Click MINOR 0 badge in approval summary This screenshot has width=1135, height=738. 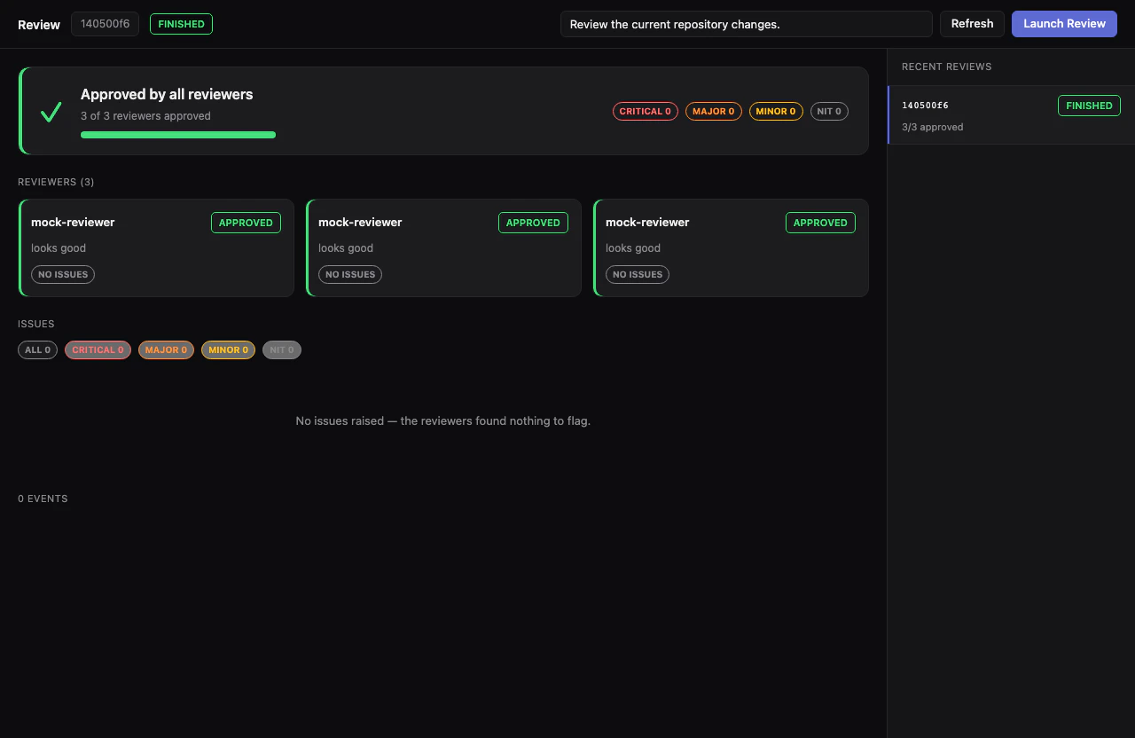(x=776, y=111)
